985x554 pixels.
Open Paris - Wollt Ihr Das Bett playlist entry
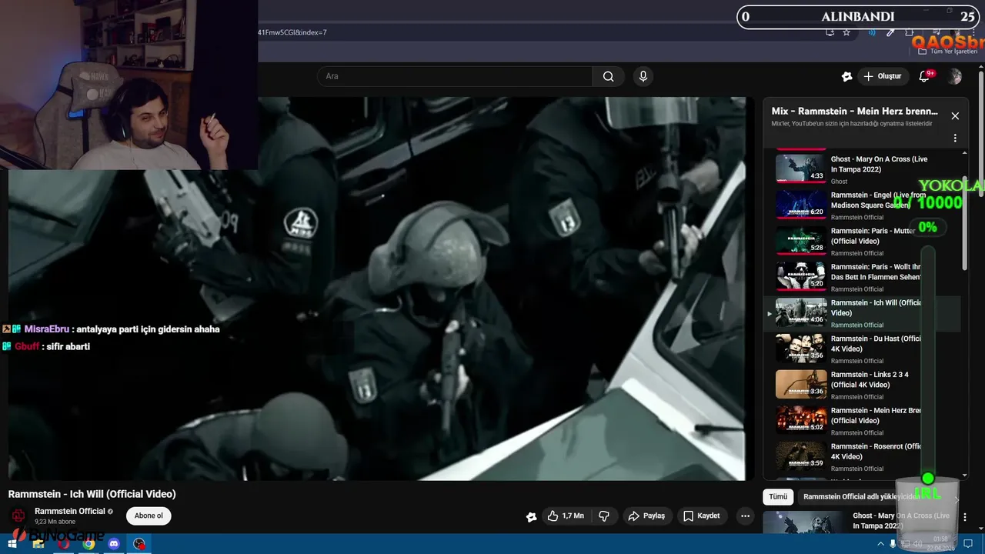(862, 277)
